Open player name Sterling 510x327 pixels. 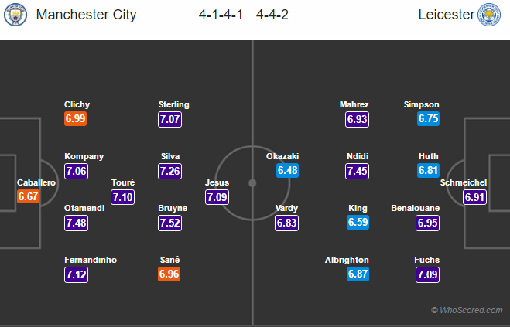pos(173,105)
